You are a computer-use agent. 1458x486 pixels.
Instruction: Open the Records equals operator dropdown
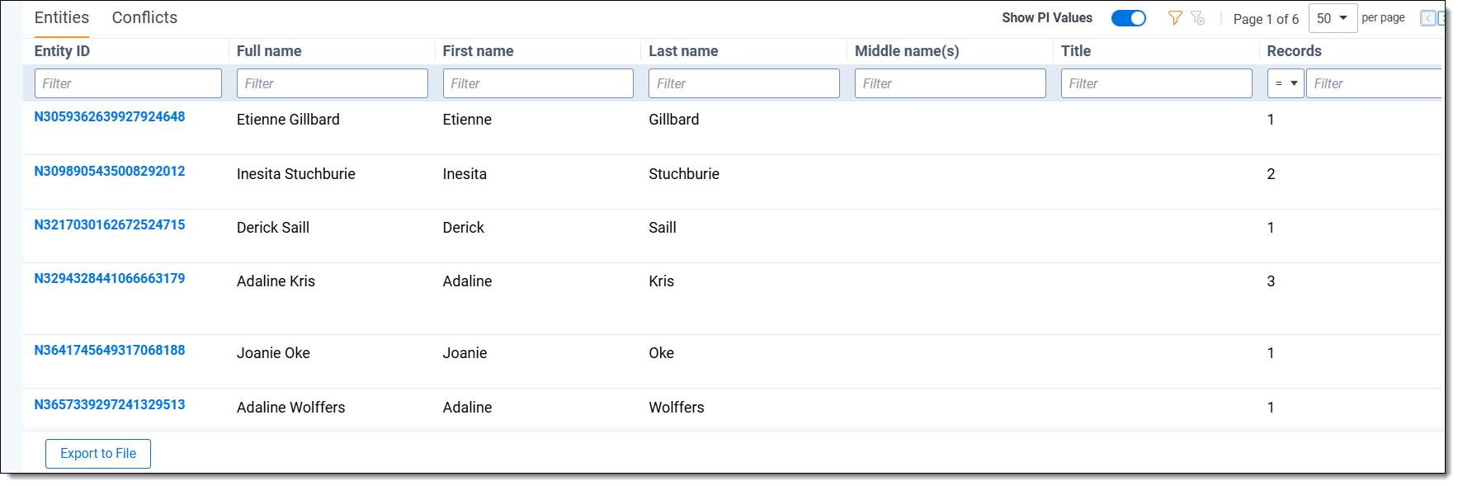[1286, 83]
